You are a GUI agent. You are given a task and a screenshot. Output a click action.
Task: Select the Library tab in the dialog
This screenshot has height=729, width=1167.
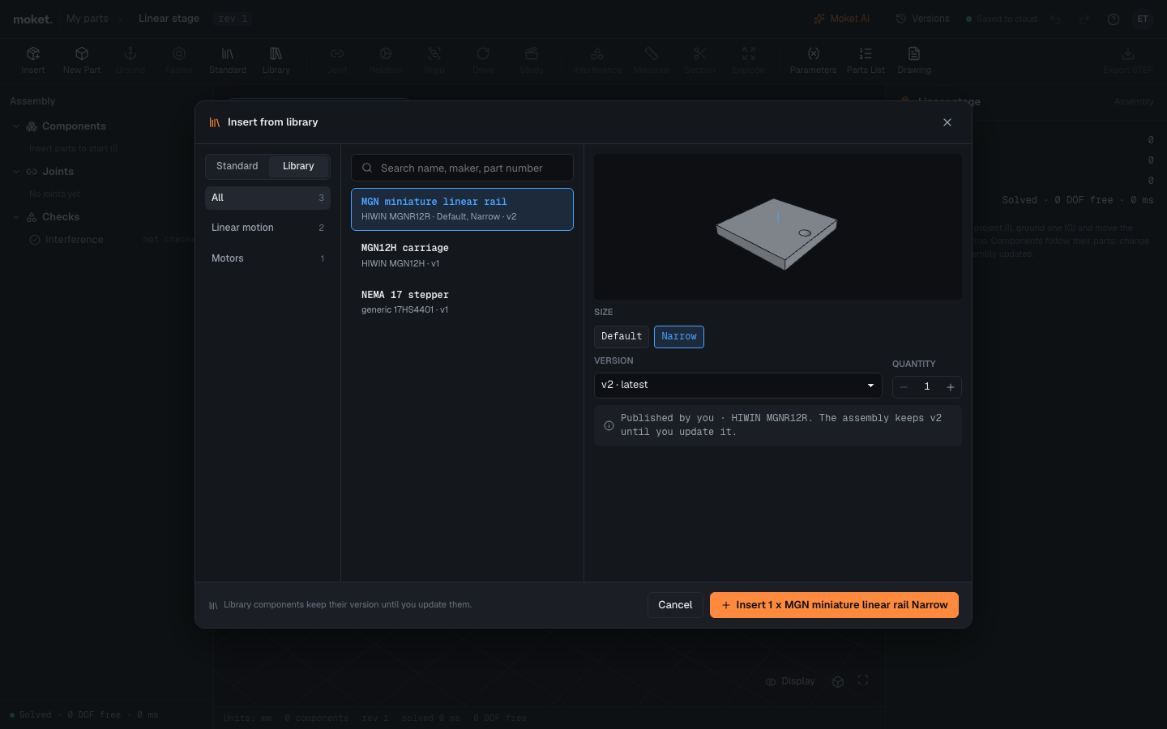coord(298,166)
